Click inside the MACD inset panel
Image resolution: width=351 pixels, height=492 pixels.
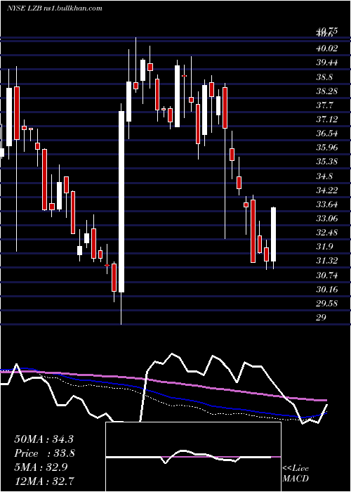(193, 457)
